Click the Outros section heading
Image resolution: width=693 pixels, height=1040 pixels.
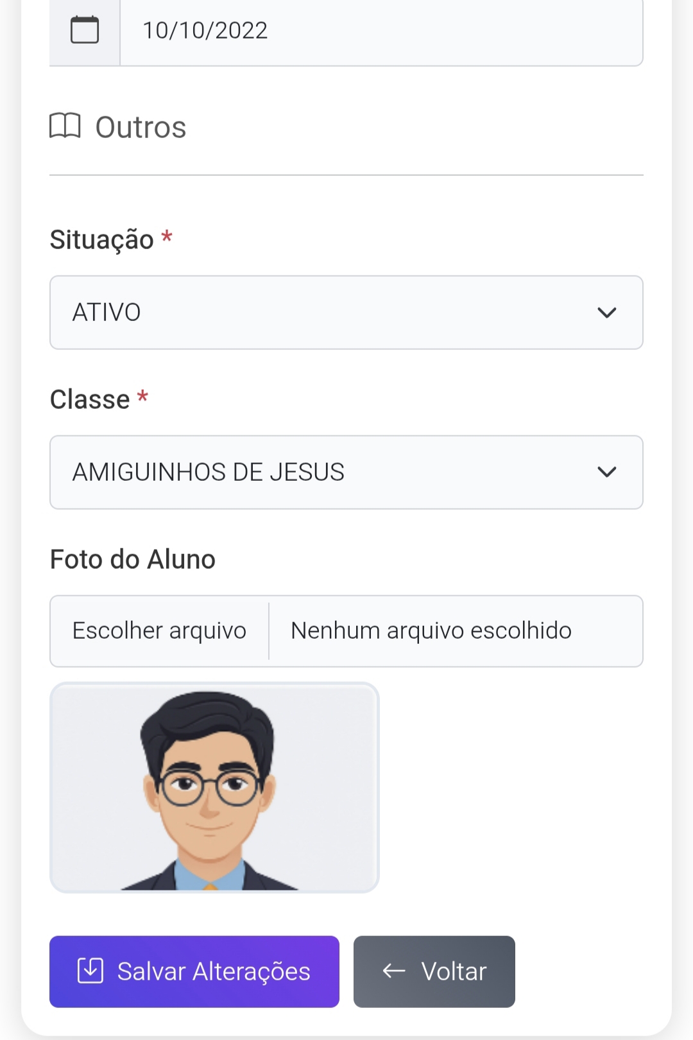[141, 127]
